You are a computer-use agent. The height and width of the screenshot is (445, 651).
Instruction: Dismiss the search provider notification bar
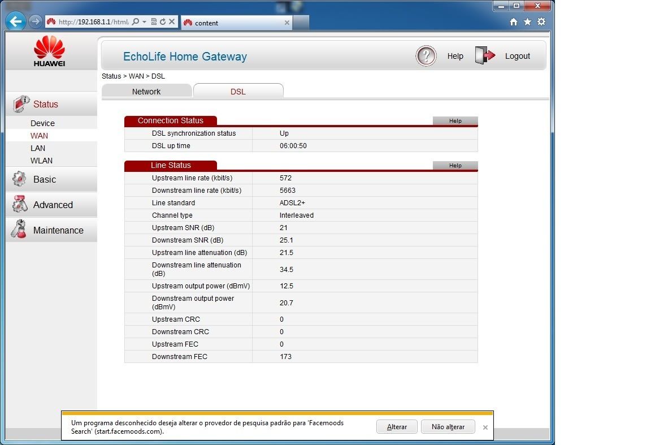click(x=485, y=427)
